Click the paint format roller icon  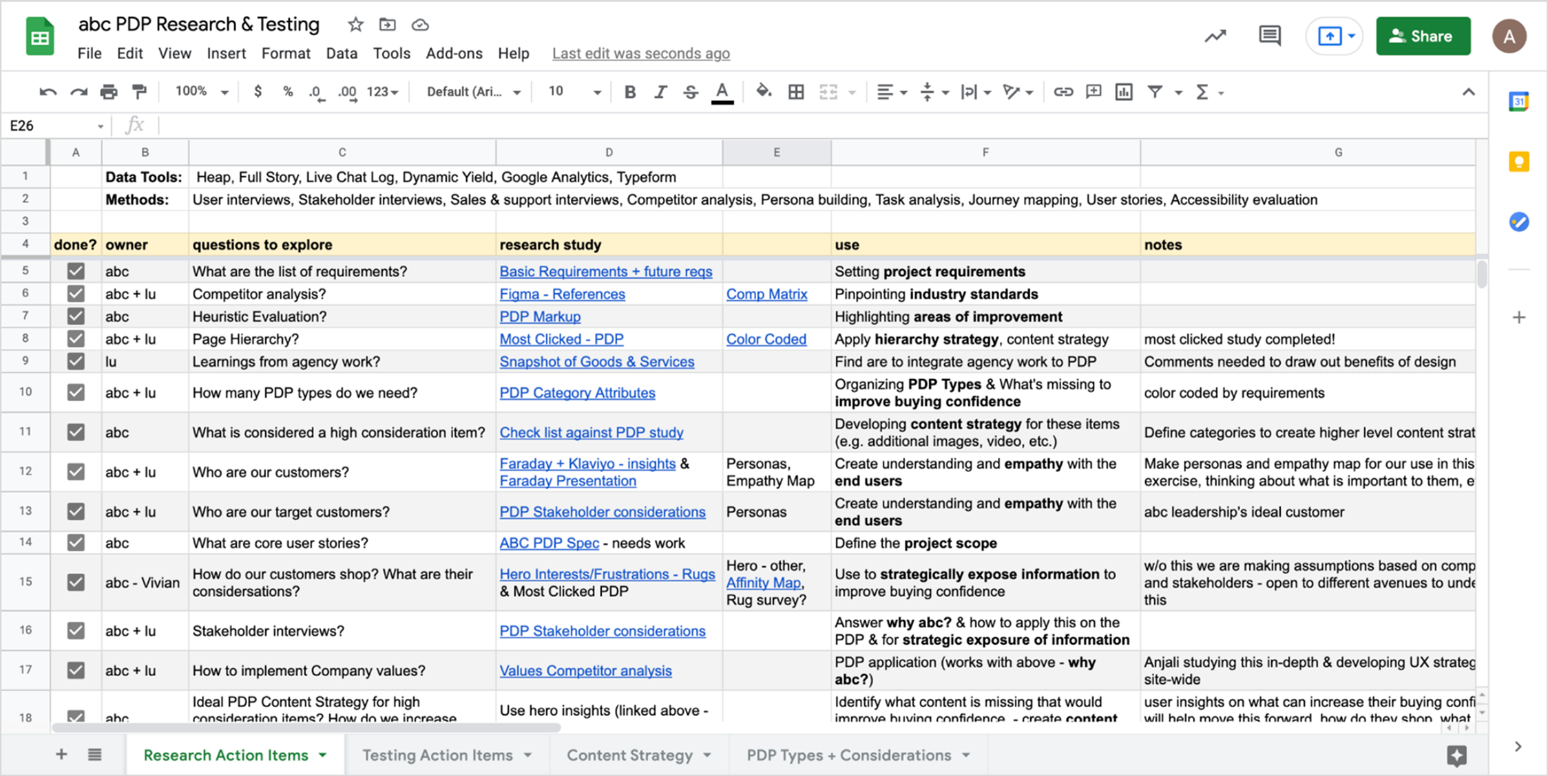click(139, 91)
